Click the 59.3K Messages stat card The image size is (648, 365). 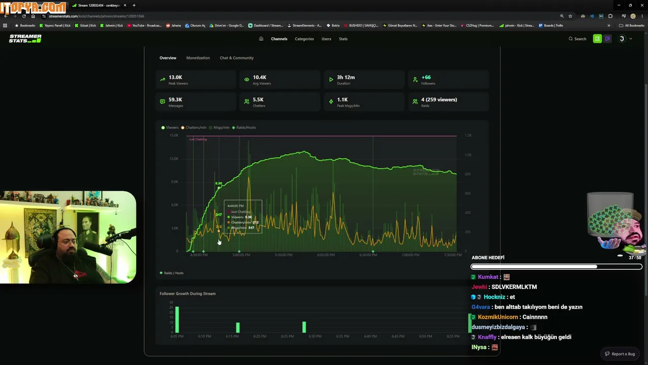pyautogui.click(x=196, y=102)
